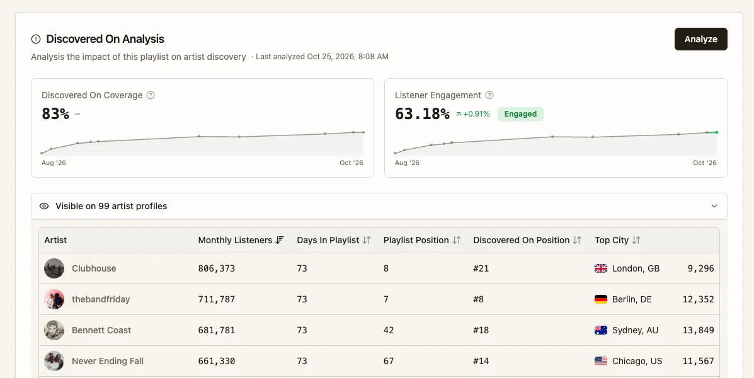The height and width of the screenshot is (378, 754).
Task: Click the +0.91% engagement change indicator
Action: (472, 114)
